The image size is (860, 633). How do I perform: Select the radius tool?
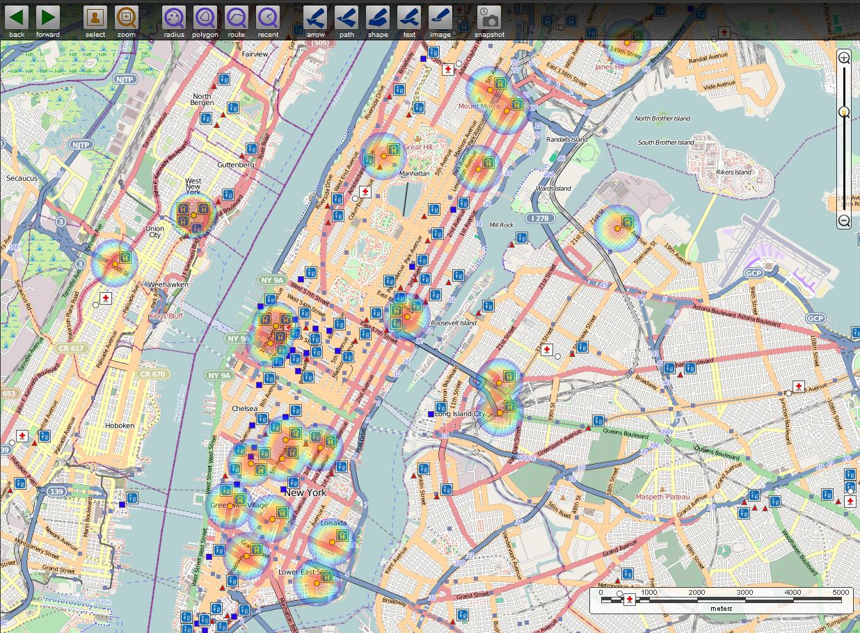[x=173, y=17]
